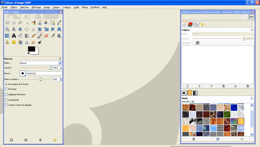This screenshot has width=260, height=147.
Task: Select the leopard skin pattern thumbnail
Action: (213, 114)
